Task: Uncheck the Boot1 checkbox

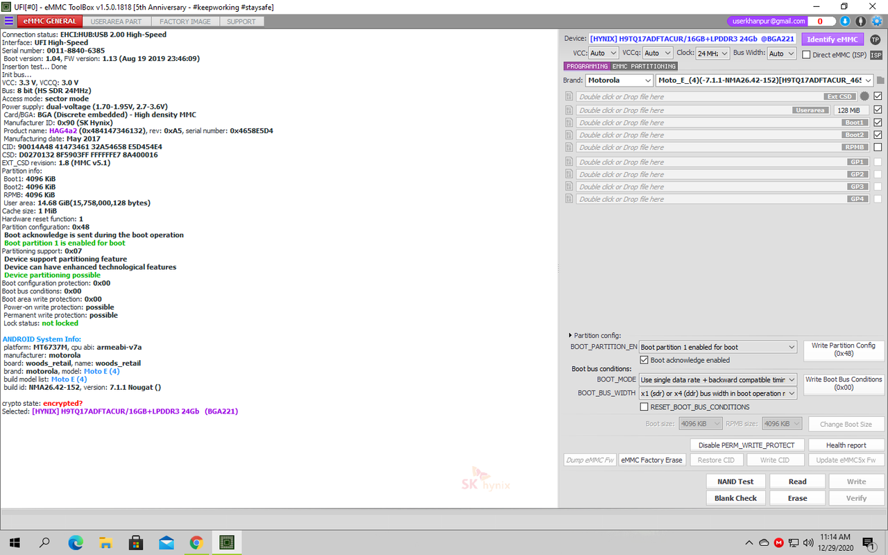Action: pyautogui.click(x=878, y=122)
